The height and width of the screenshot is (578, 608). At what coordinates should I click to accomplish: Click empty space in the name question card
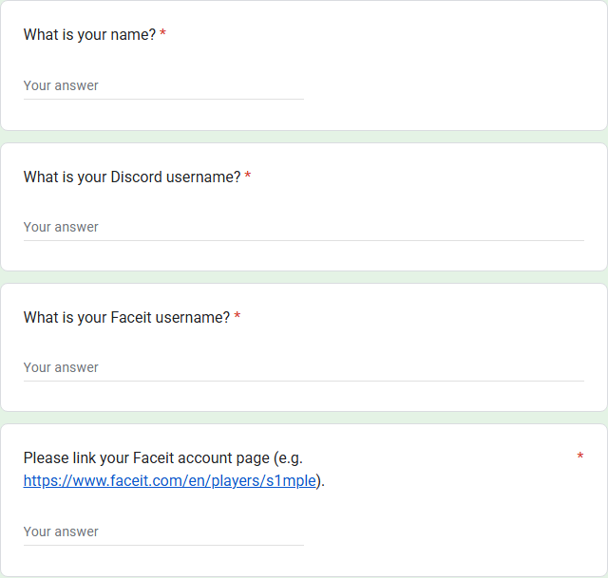pyautogui.click(x=456, y=66)
